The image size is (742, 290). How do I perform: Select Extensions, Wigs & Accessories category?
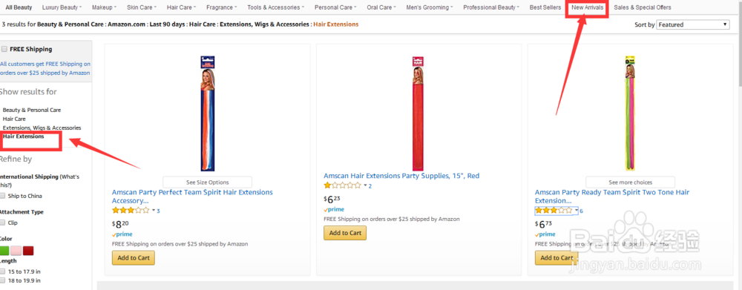pos(42,128)
